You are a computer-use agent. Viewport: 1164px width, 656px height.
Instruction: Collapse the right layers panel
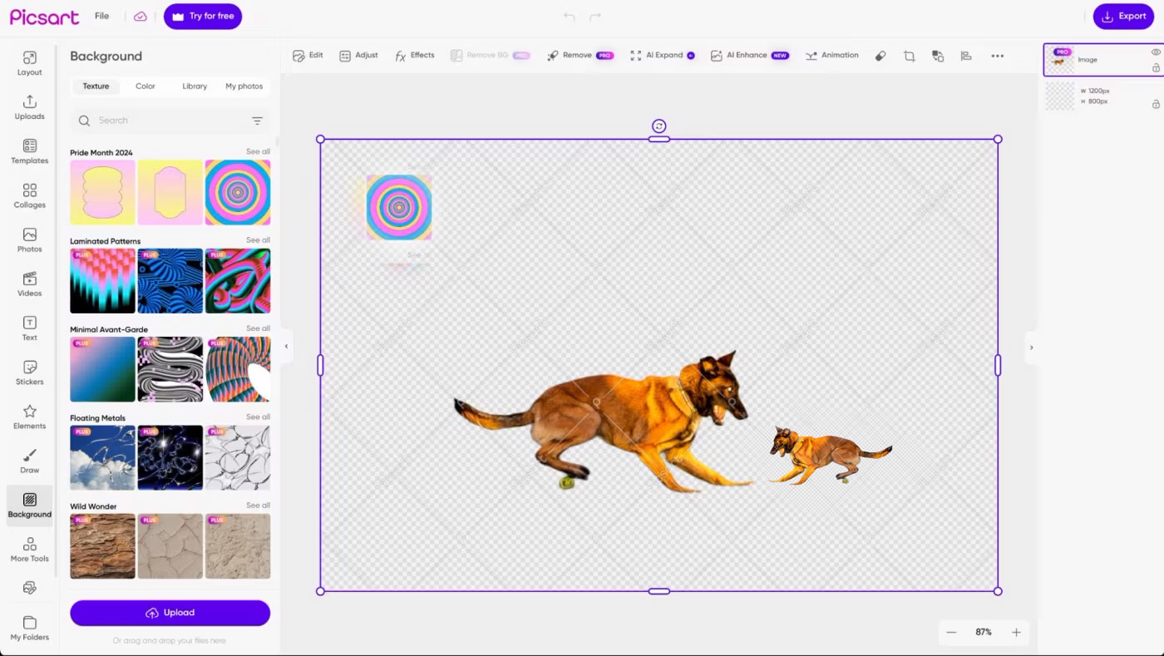click(x=1031, y=348)
